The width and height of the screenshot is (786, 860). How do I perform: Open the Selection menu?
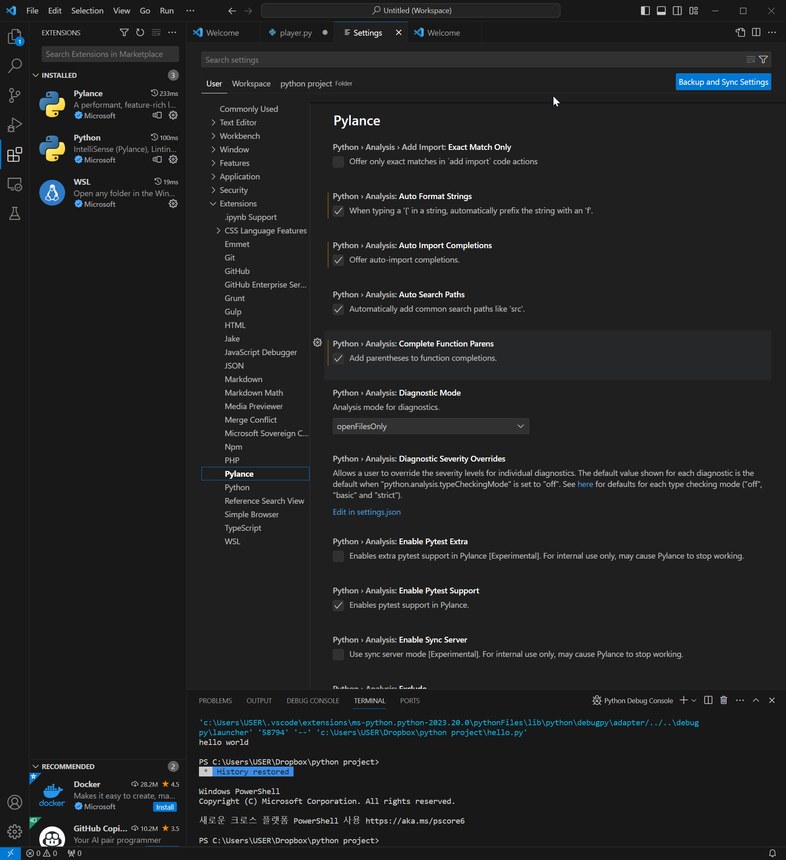click(87, 11)
